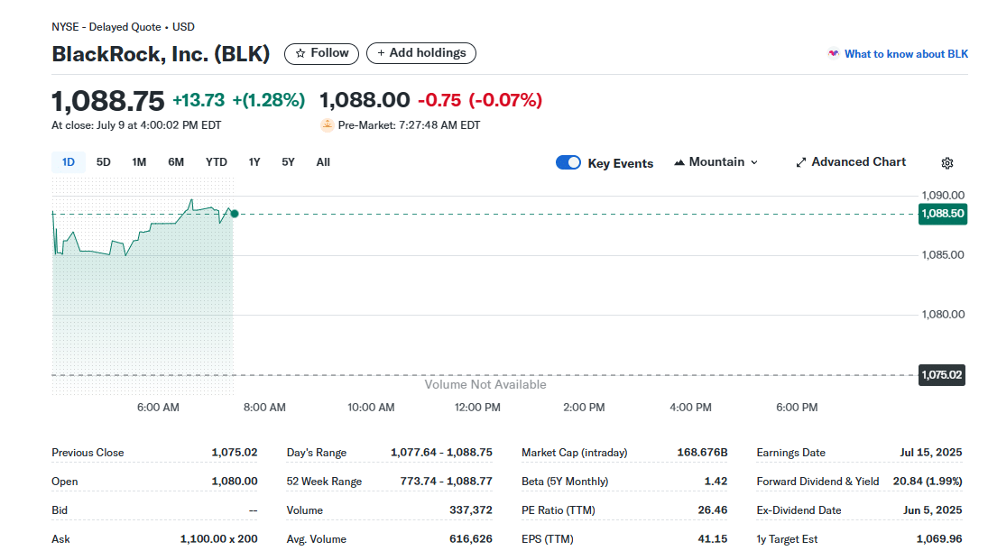Click the 1,090.00 price axis label
This screenshot has width=988, height=560.
[943, 196]
